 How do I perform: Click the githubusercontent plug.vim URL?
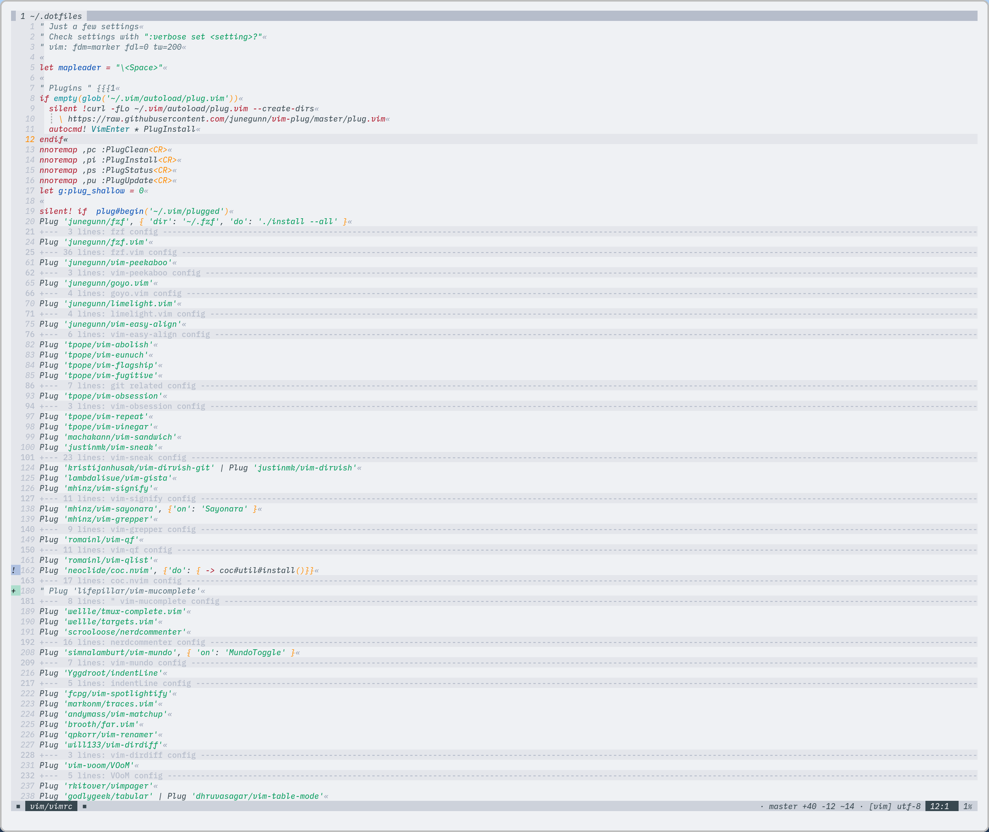227,119
